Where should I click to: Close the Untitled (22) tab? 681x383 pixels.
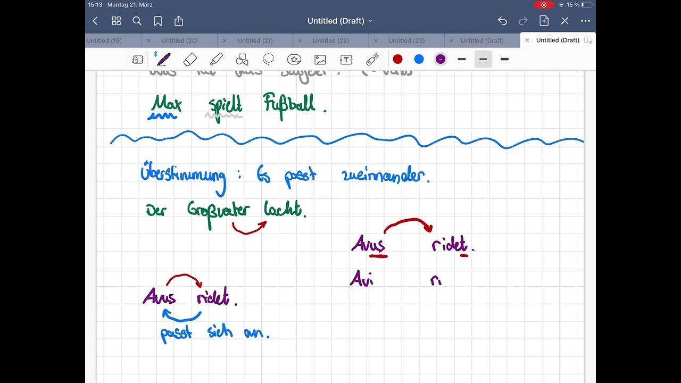pyautogui.click(x=300, y=40)
